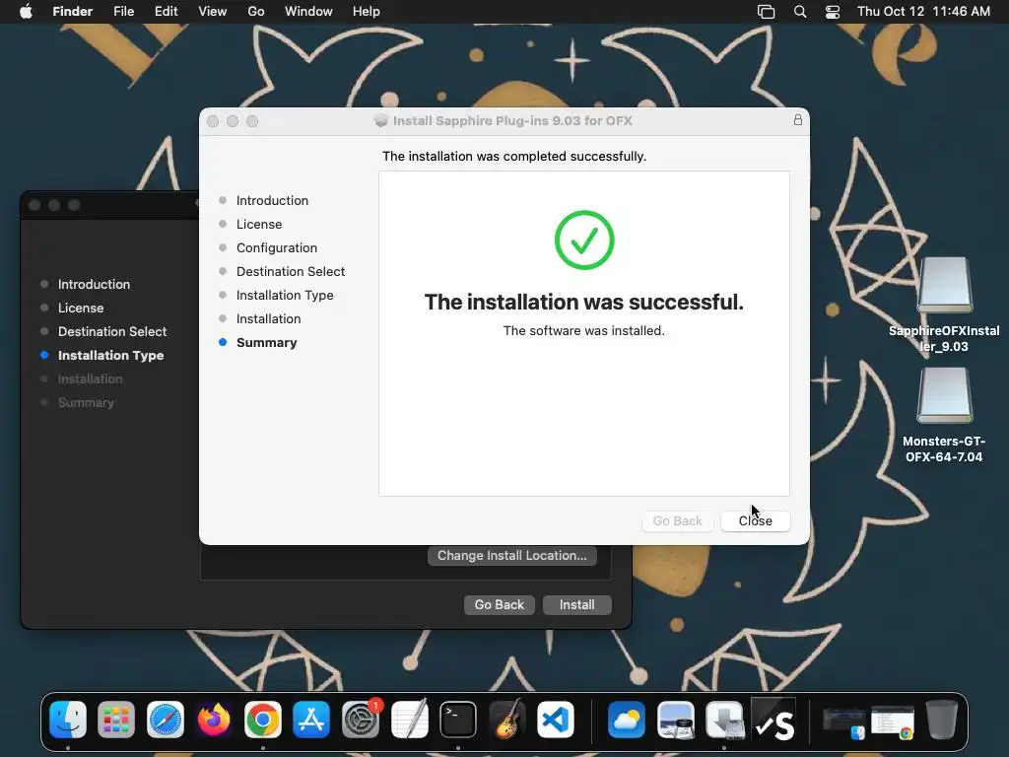Open the Finder menu in menu bar
This screenshot has width=1009, height=757.
coord(73,12)
